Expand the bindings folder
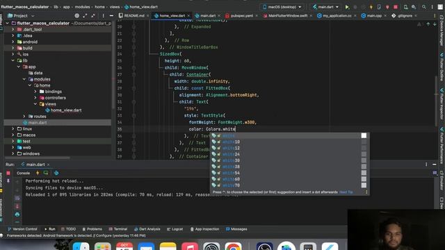The width and height of the screenshot is (445, 250). tap(35, 92)
